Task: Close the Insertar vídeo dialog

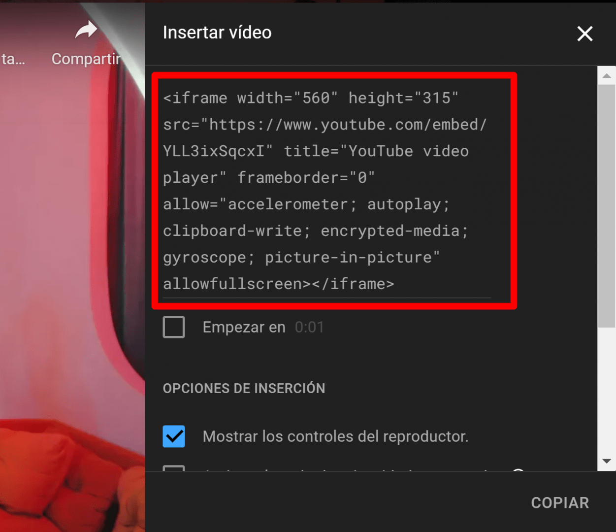Action: (585, 34)
